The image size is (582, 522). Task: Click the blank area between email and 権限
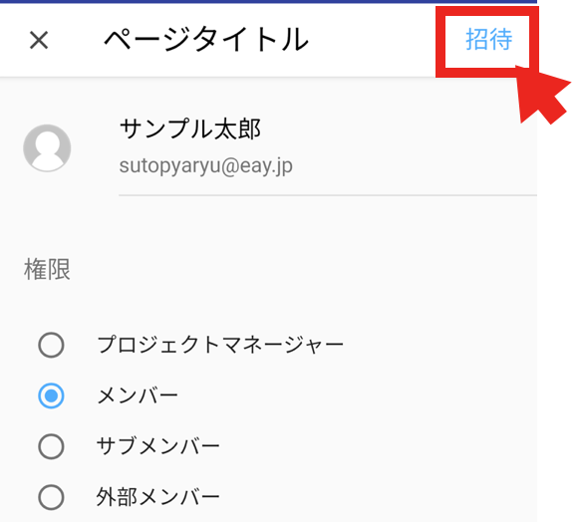(268, 226)
